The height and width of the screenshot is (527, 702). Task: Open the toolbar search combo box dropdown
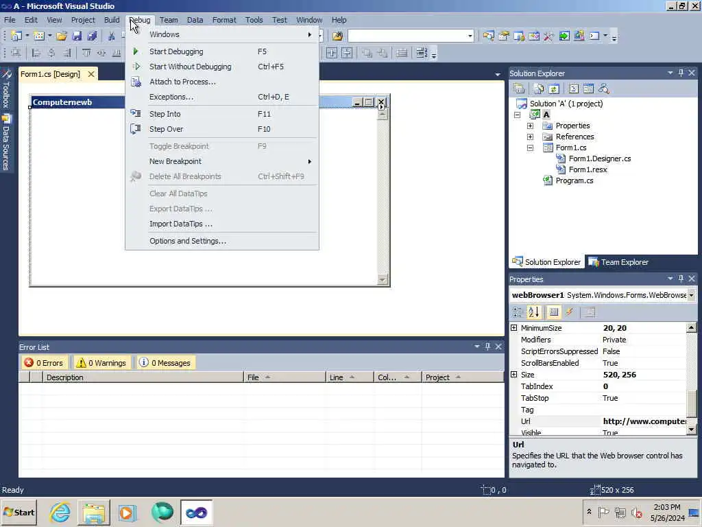(470, 36)
